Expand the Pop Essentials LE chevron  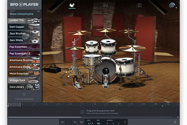37,54
